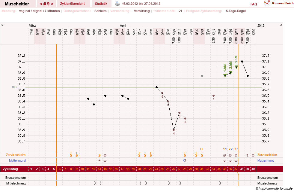The image size is (294, 192).
Task: Click Mittelschmerz symbol on cycle day 34
Action: click(220, 183)
